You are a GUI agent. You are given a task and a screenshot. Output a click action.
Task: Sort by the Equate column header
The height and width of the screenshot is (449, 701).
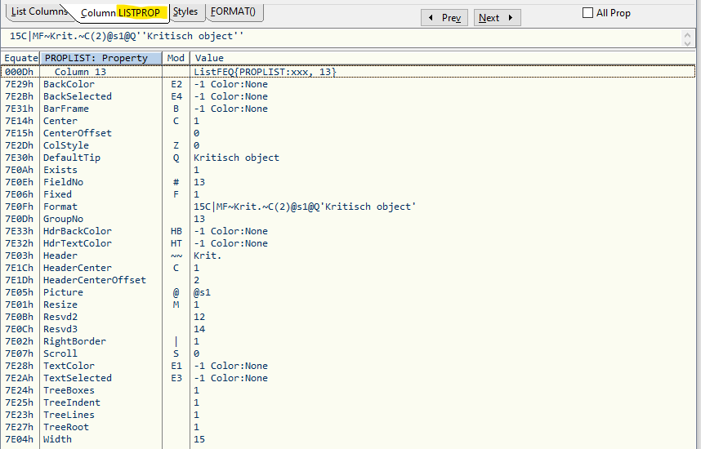point(20,58)
